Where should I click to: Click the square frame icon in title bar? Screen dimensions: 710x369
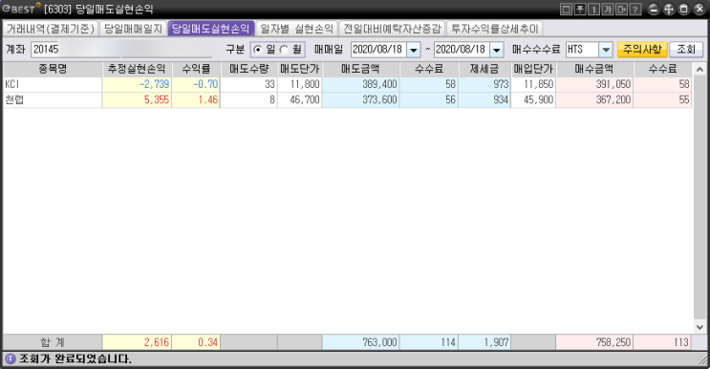pyautogui.click(x=566, y=9)
